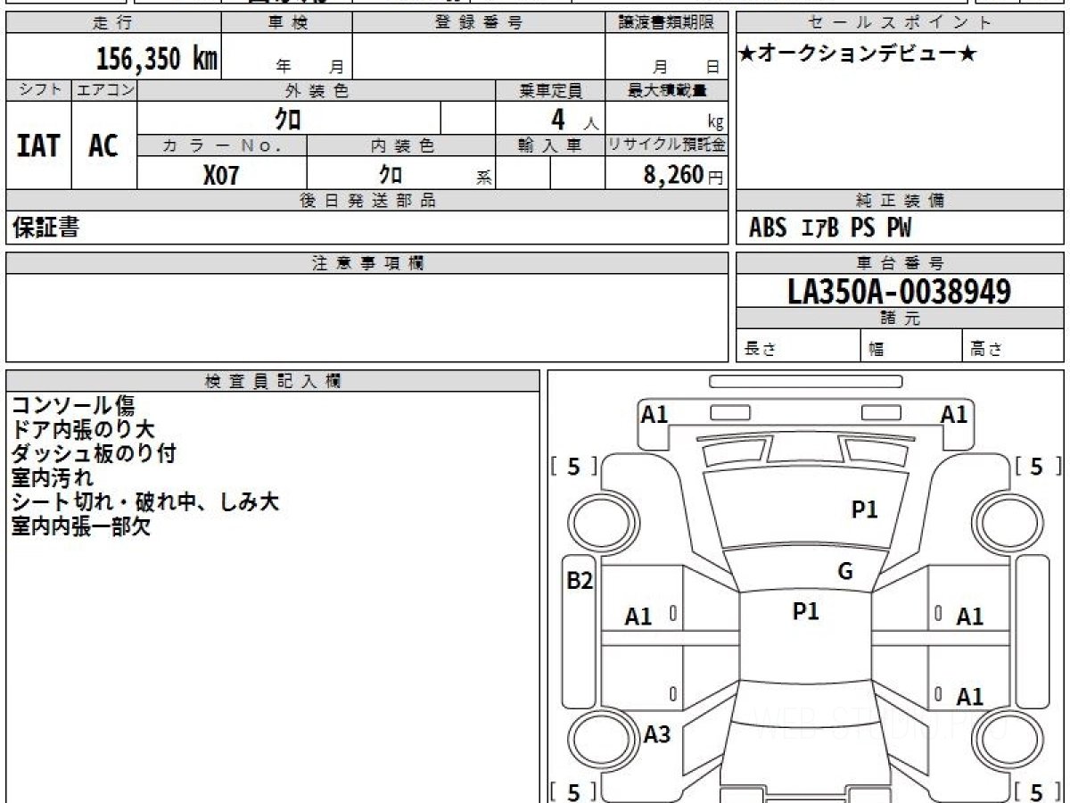Select the シフト header cell
Viewport: 1070px width, 803px height.
[38, 90]
